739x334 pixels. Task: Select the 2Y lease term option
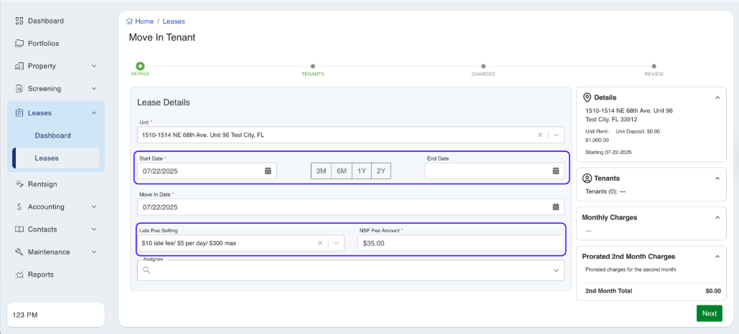[x=381, y=171]
